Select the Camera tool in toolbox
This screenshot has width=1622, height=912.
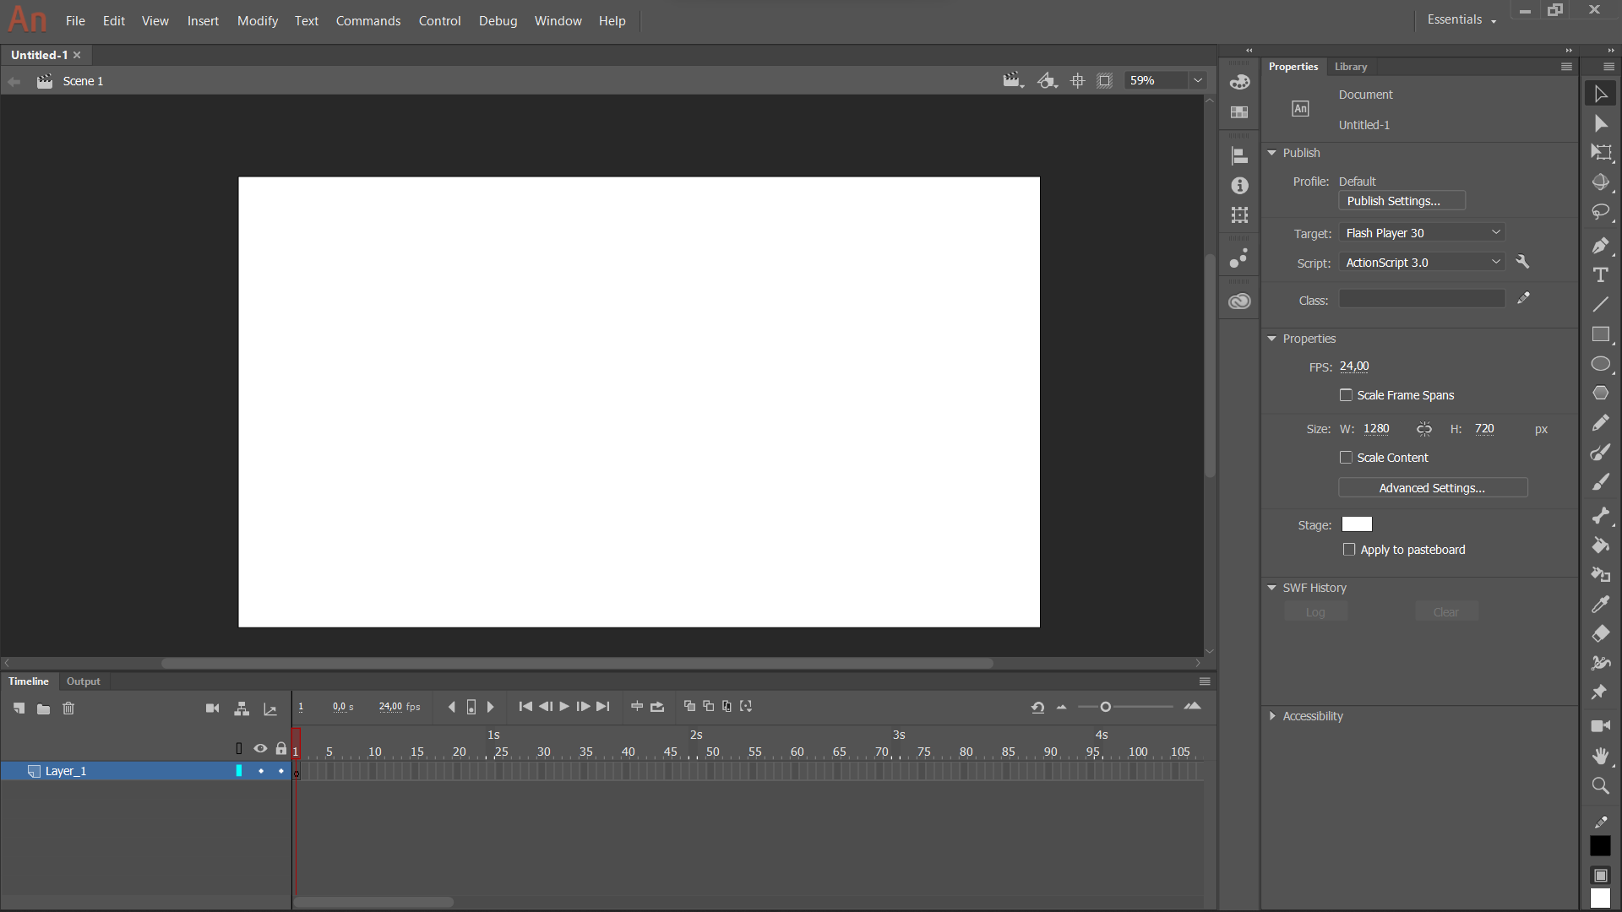coord(1600,726)
